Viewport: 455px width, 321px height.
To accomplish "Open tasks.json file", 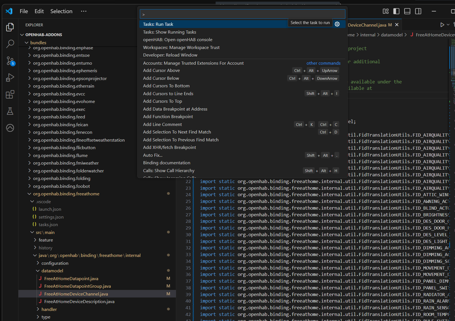I will point(48,224).
